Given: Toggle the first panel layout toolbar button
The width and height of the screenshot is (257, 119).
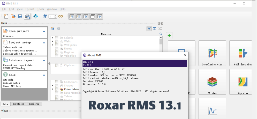Looking at the screenshot, I should click(x=72, y=16).
